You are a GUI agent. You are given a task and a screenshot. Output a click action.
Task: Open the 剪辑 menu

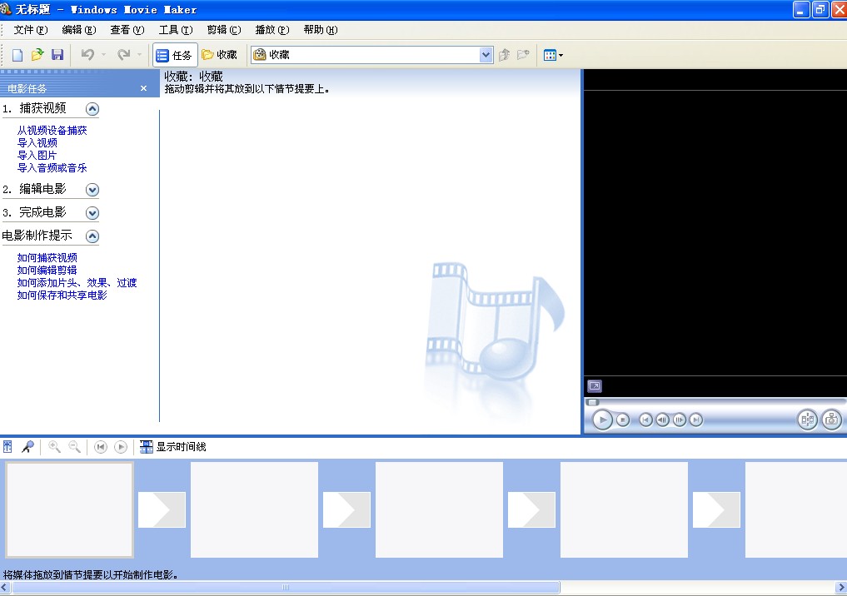224,30
